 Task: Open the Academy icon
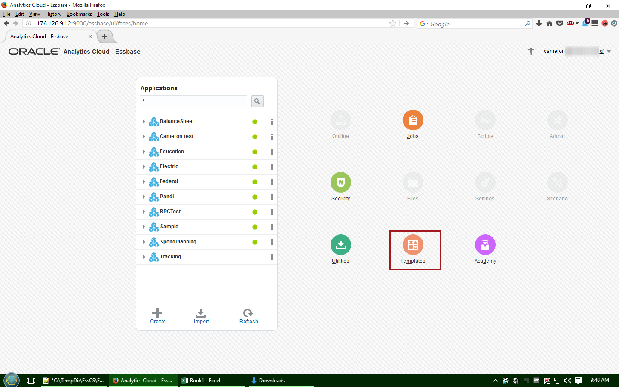pos(485,245)
